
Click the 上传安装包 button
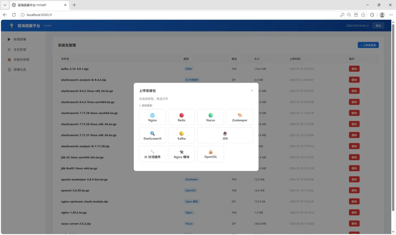(368, 45)
